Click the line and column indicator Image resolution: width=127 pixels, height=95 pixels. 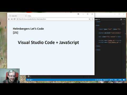(x=98, y=80)
